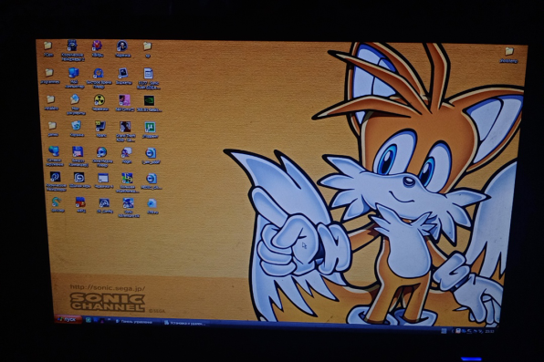544x362 pixels.
Task: Open the Recycle Bin
Action: [x=77, y=129]
